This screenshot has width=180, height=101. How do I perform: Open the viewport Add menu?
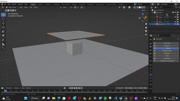pyautogui.click(x=31, y=7)
